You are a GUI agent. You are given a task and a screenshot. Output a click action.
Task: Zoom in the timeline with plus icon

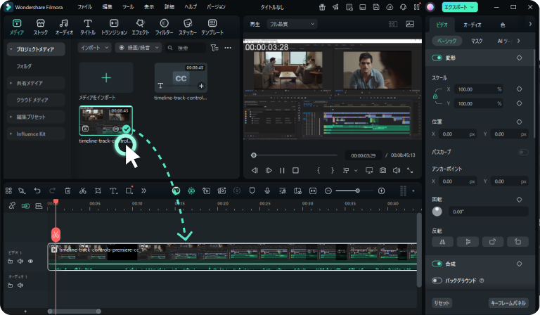pos(381,191)
